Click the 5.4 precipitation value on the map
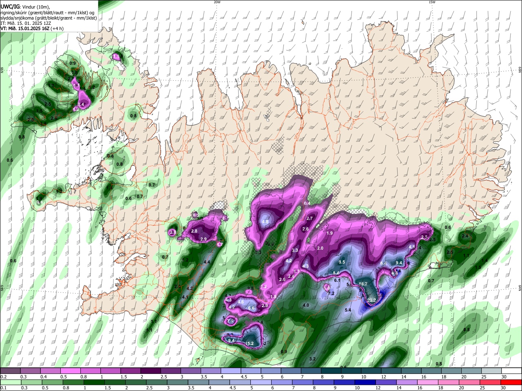Viewport: 522px width, 391px height. click(x=348, y=310)
